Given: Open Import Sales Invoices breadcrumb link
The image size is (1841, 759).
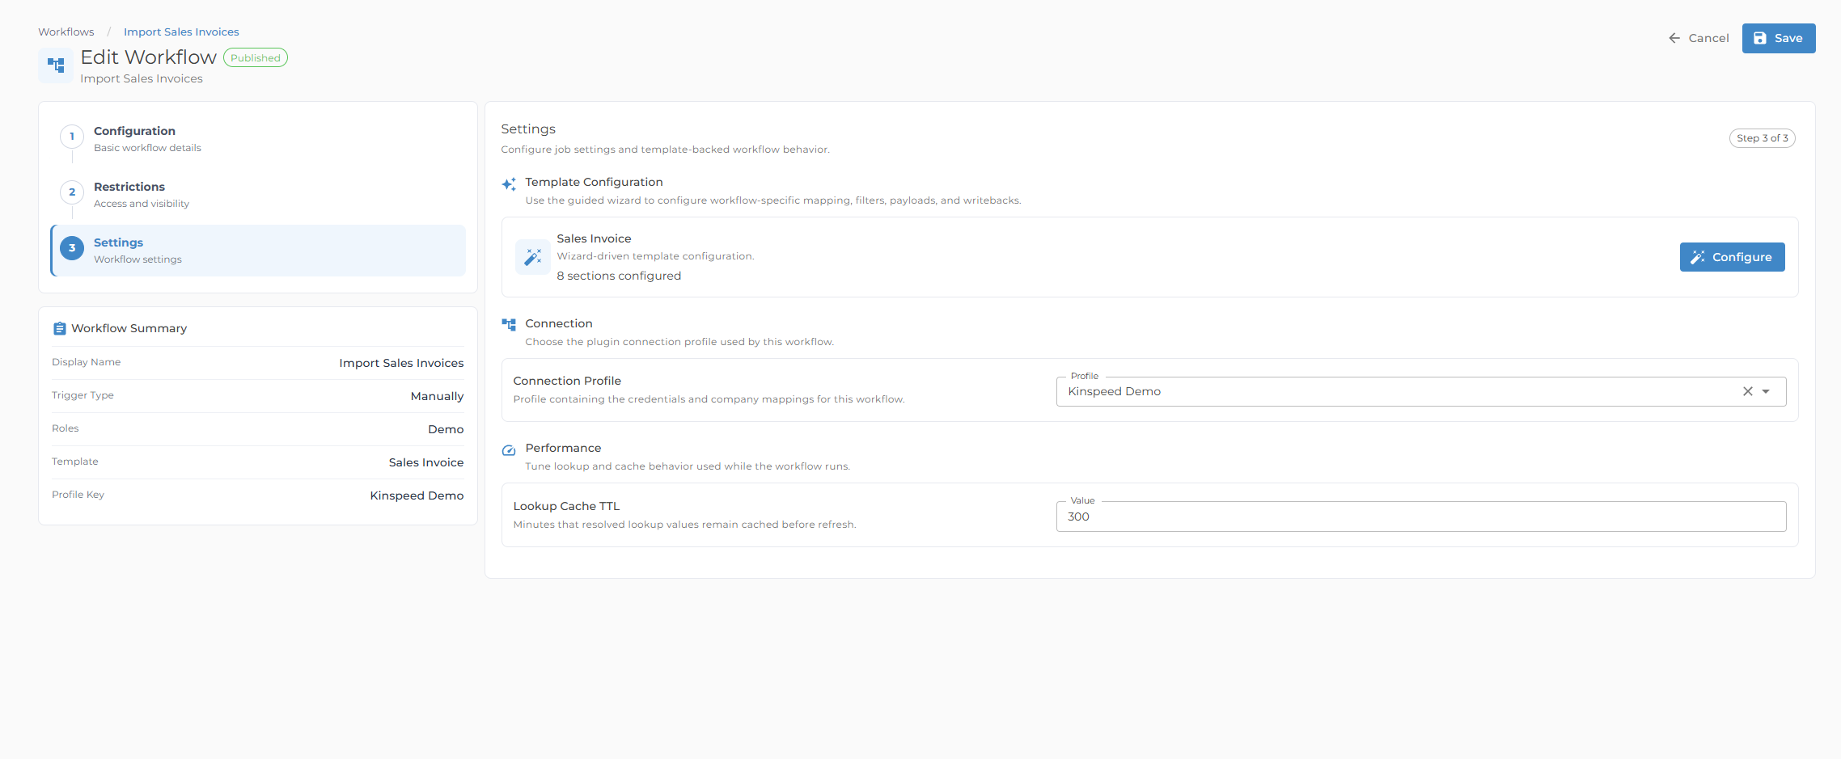Looking at the screenshot, I should [181, 32].
